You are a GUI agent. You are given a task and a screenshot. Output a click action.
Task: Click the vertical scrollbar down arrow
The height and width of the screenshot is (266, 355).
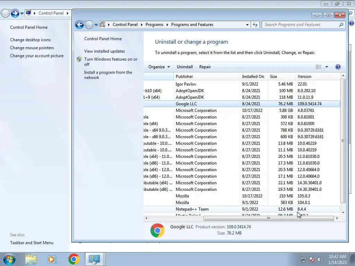click(x=343, y=212)
